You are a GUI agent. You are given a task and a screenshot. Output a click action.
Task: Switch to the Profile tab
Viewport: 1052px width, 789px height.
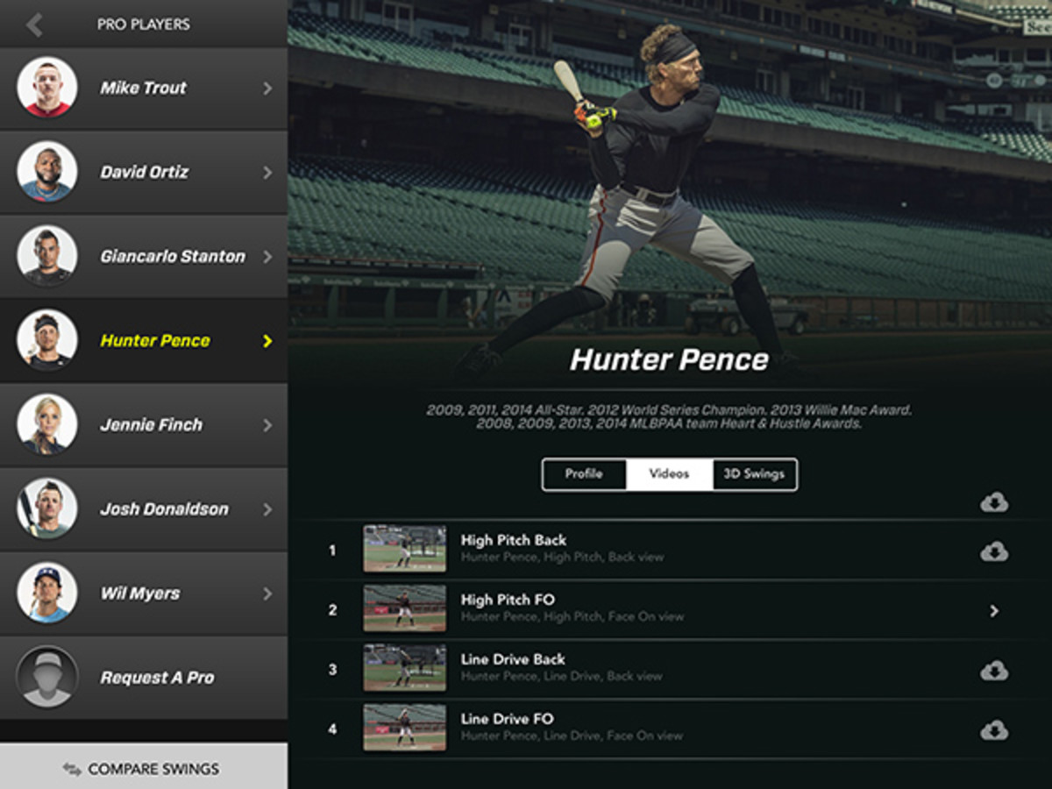(x=584, y=474)
